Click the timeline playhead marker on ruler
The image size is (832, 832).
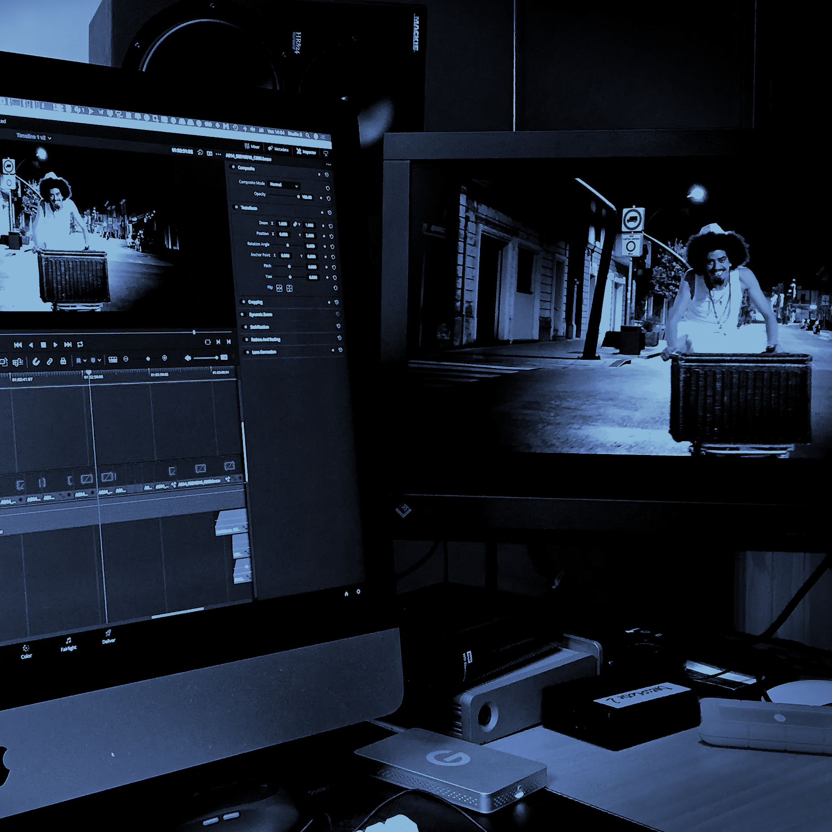pyautogui.click(x=89, y=372)
